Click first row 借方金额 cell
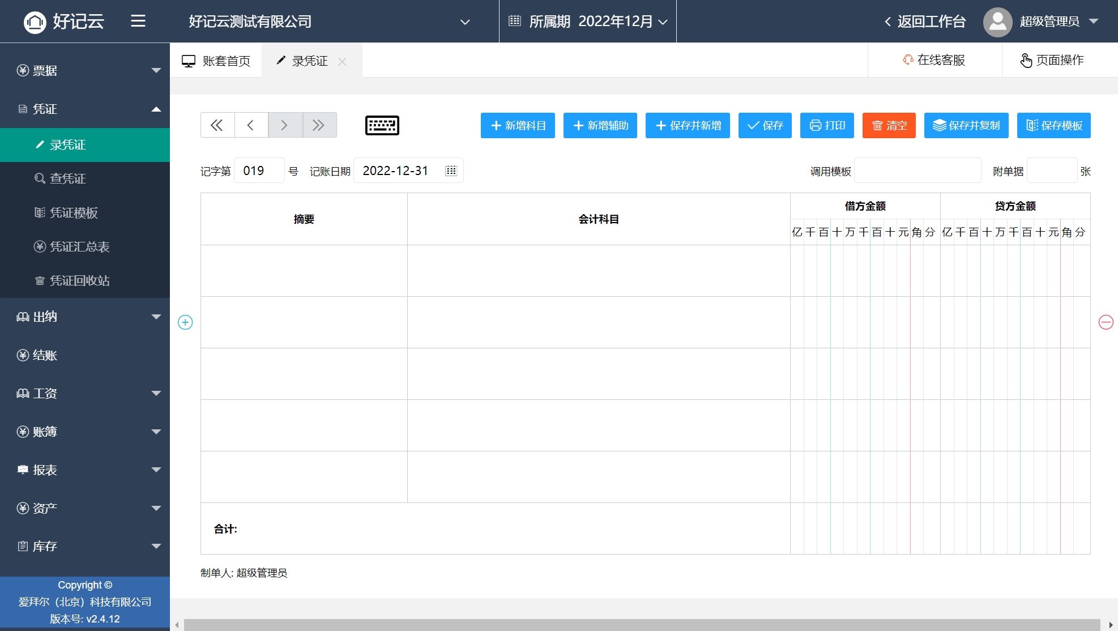This screenshot has height=631, width=1118. (x=865, y=271)
